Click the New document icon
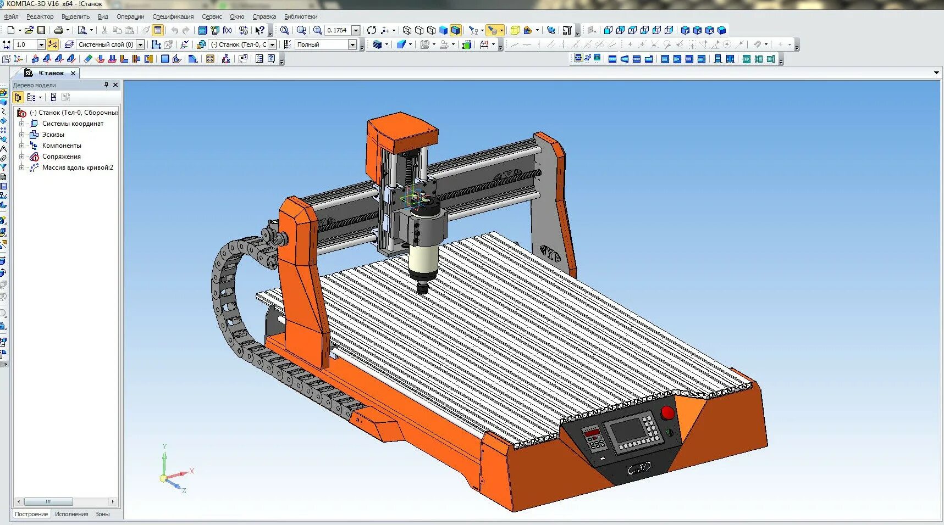The image size is (944, 525). (x=10, y=30)
